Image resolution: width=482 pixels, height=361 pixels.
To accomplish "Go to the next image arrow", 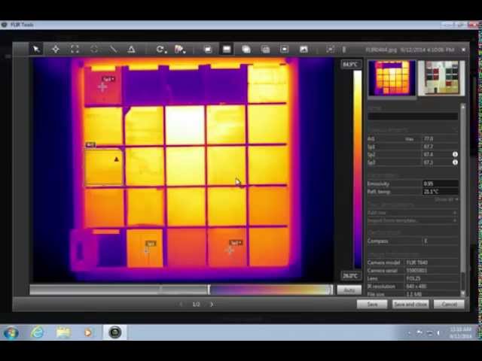I will (x=212, y=304).
